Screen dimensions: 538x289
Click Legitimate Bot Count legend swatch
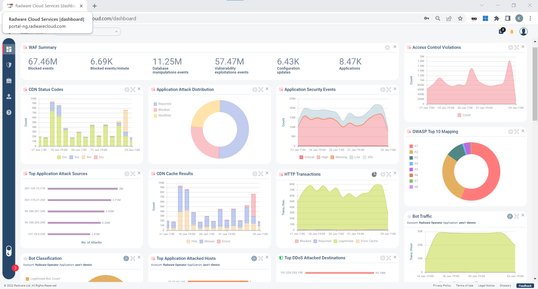(27, 279)
